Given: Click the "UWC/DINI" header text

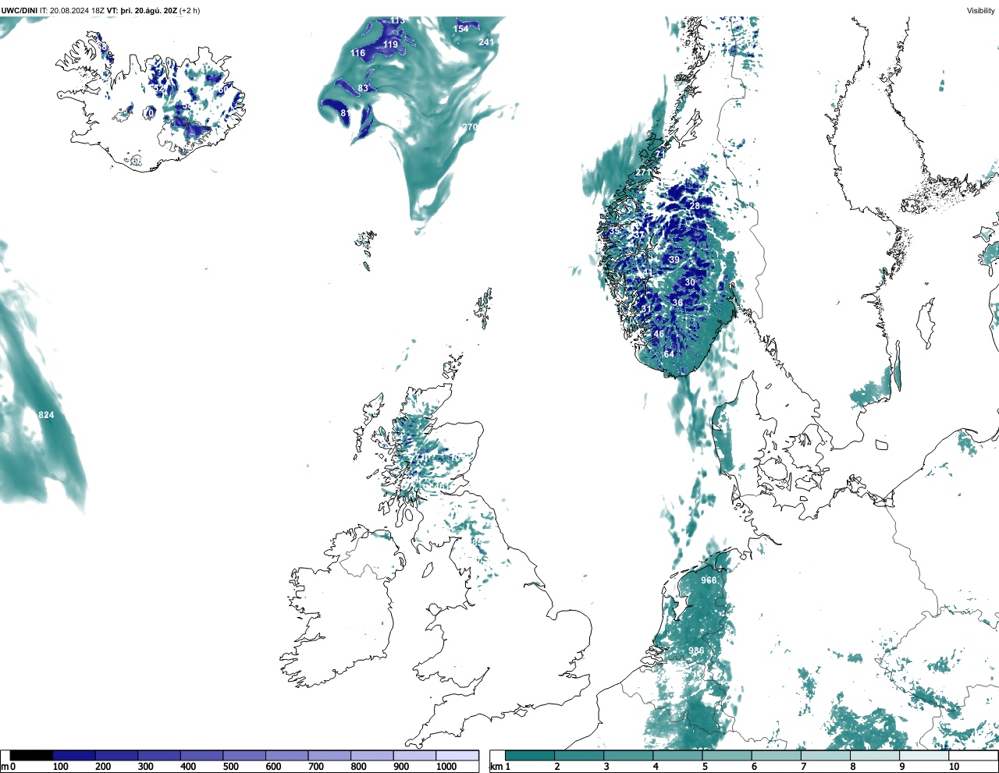Looking at the screenshot, I should click(20, 10).
